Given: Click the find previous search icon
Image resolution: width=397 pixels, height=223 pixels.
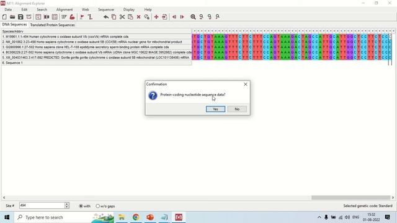Looking at the screenshot, I should pyautogui.click(x=201, y=17).
